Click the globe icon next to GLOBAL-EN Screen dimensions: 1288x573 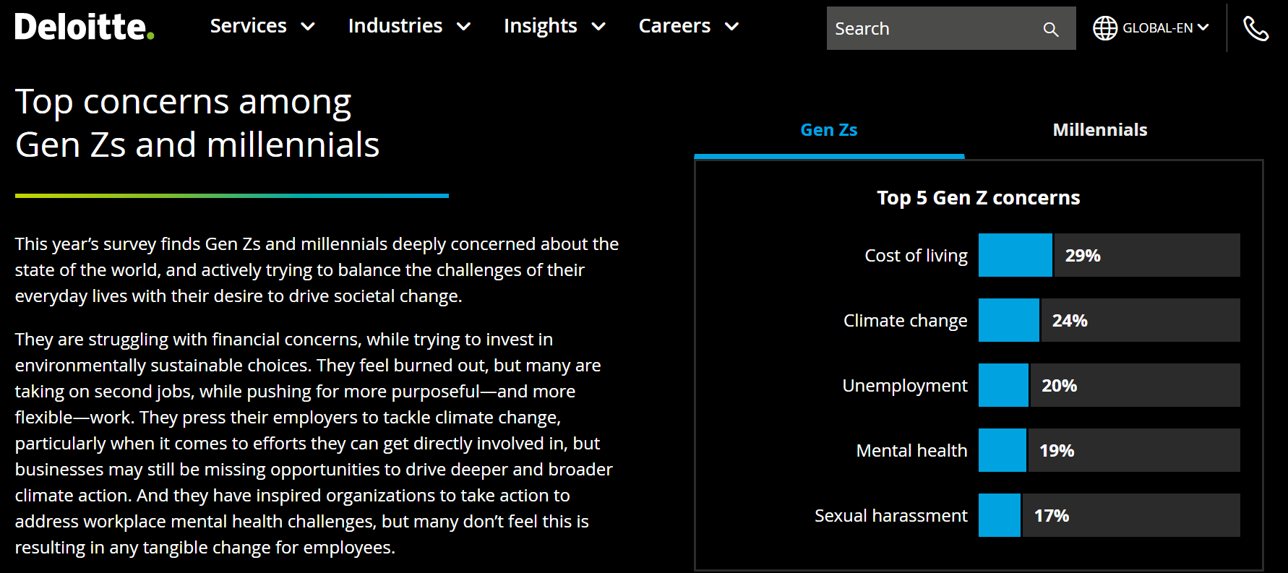click(x=1104, y=27)
